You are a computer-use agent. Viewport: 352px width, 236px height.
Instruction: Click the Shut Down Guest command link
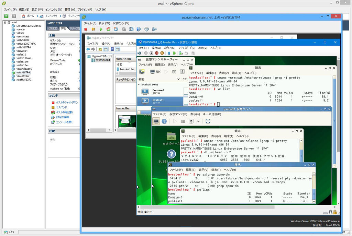coord(67,102)
